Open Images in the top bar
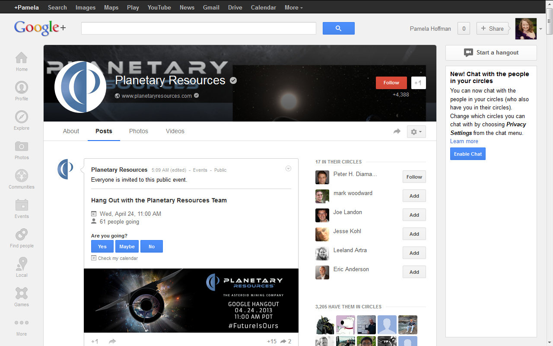Image resolution: width=553 pixels, height=346 pixels. (x=86, y=7)
